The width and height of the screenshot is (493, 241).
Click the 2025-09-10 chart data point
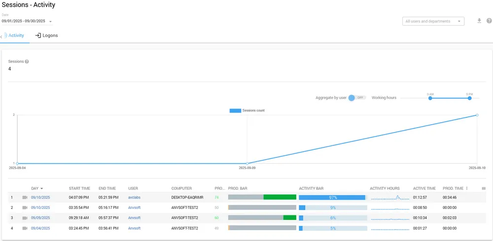click(477, 115)
